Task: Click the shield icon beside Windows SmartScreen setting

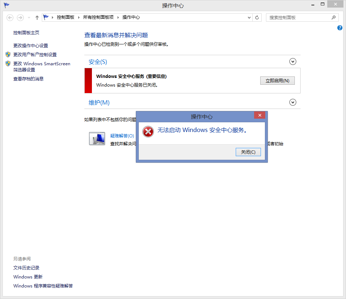Action: pyautogui.click(x=8, y=63)
